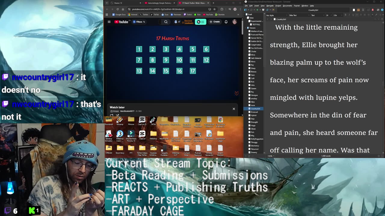Click Scrivener bookmark icon in toolbar
This screenshot has height=216, width=385.
click(x=373, y=10)
